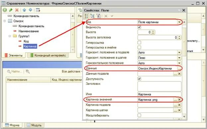Switch to the Форма tab

pos(12,125)
